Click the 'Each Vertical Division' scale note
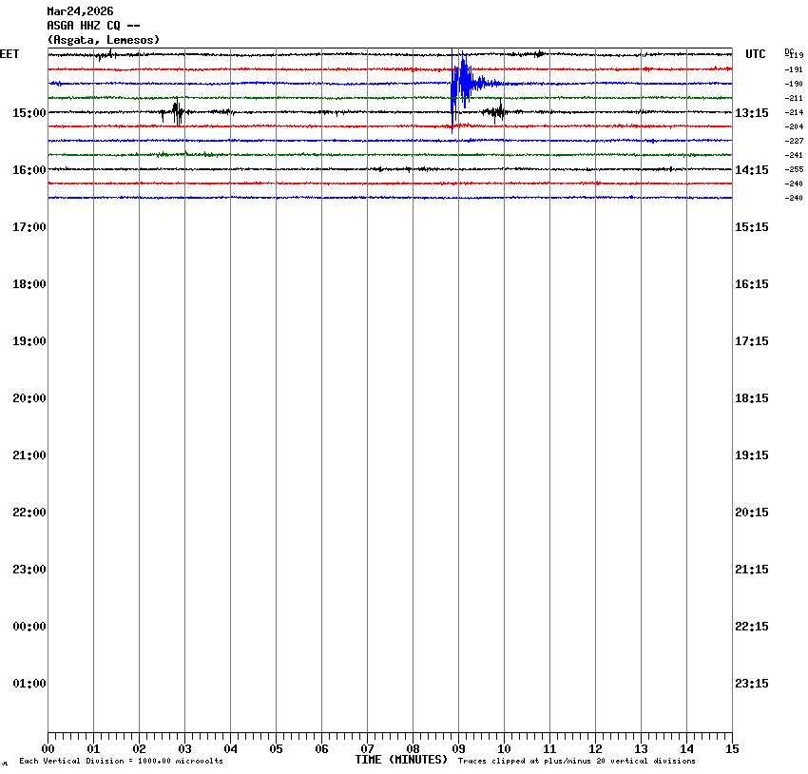 121,762
